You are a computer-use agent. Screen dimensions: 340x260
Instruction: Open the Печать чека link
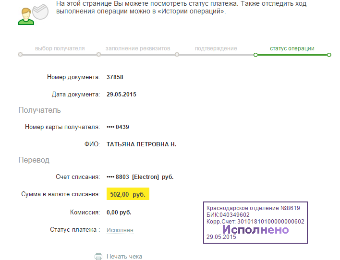coord(124,257)
